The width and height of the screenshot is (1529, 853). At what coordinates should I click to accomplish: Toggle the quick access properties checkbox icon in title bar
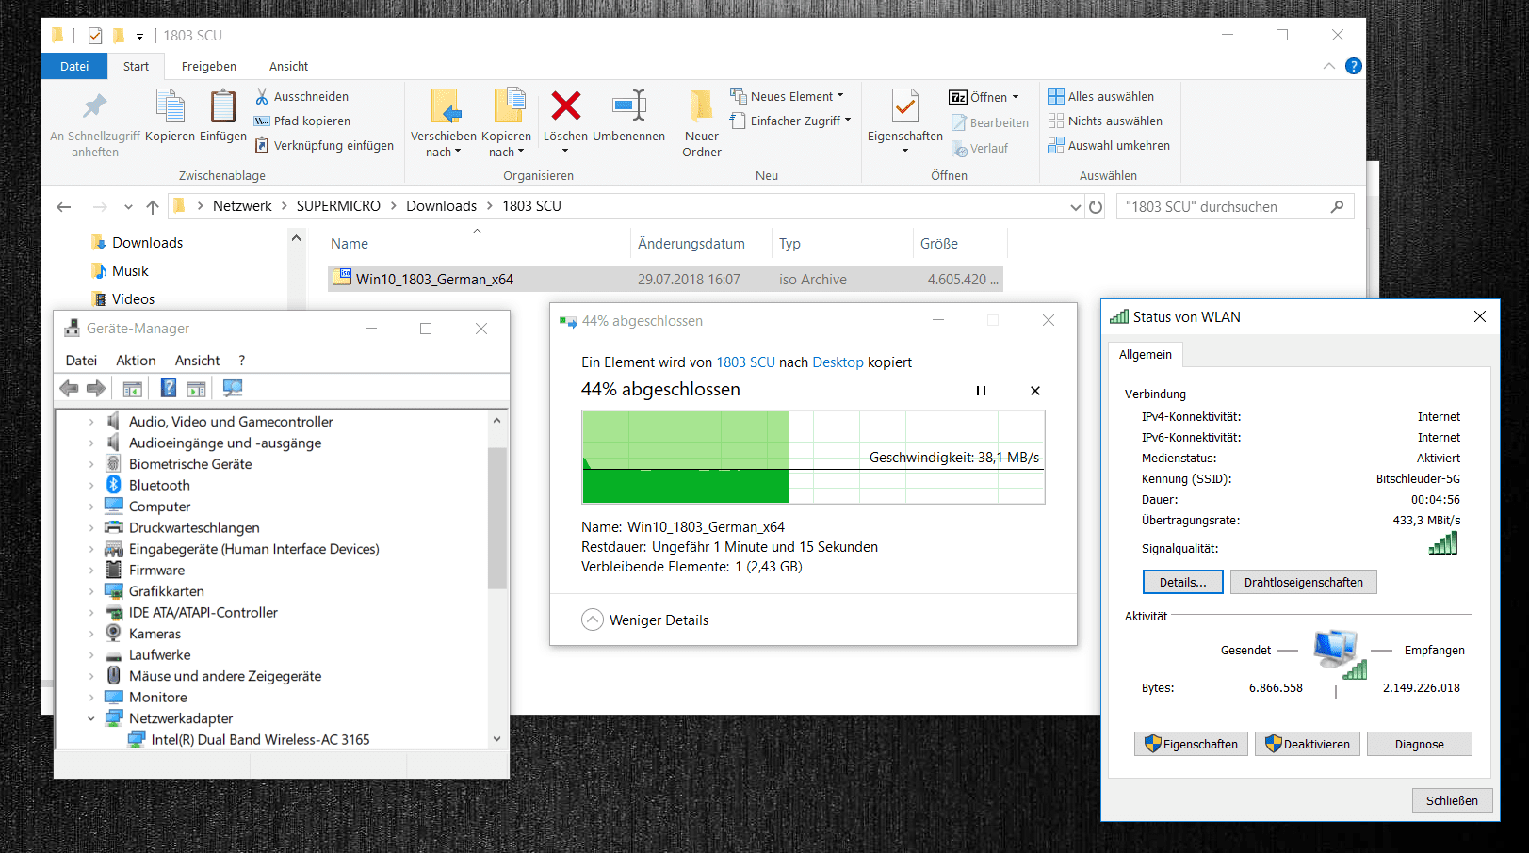point(94,36)
